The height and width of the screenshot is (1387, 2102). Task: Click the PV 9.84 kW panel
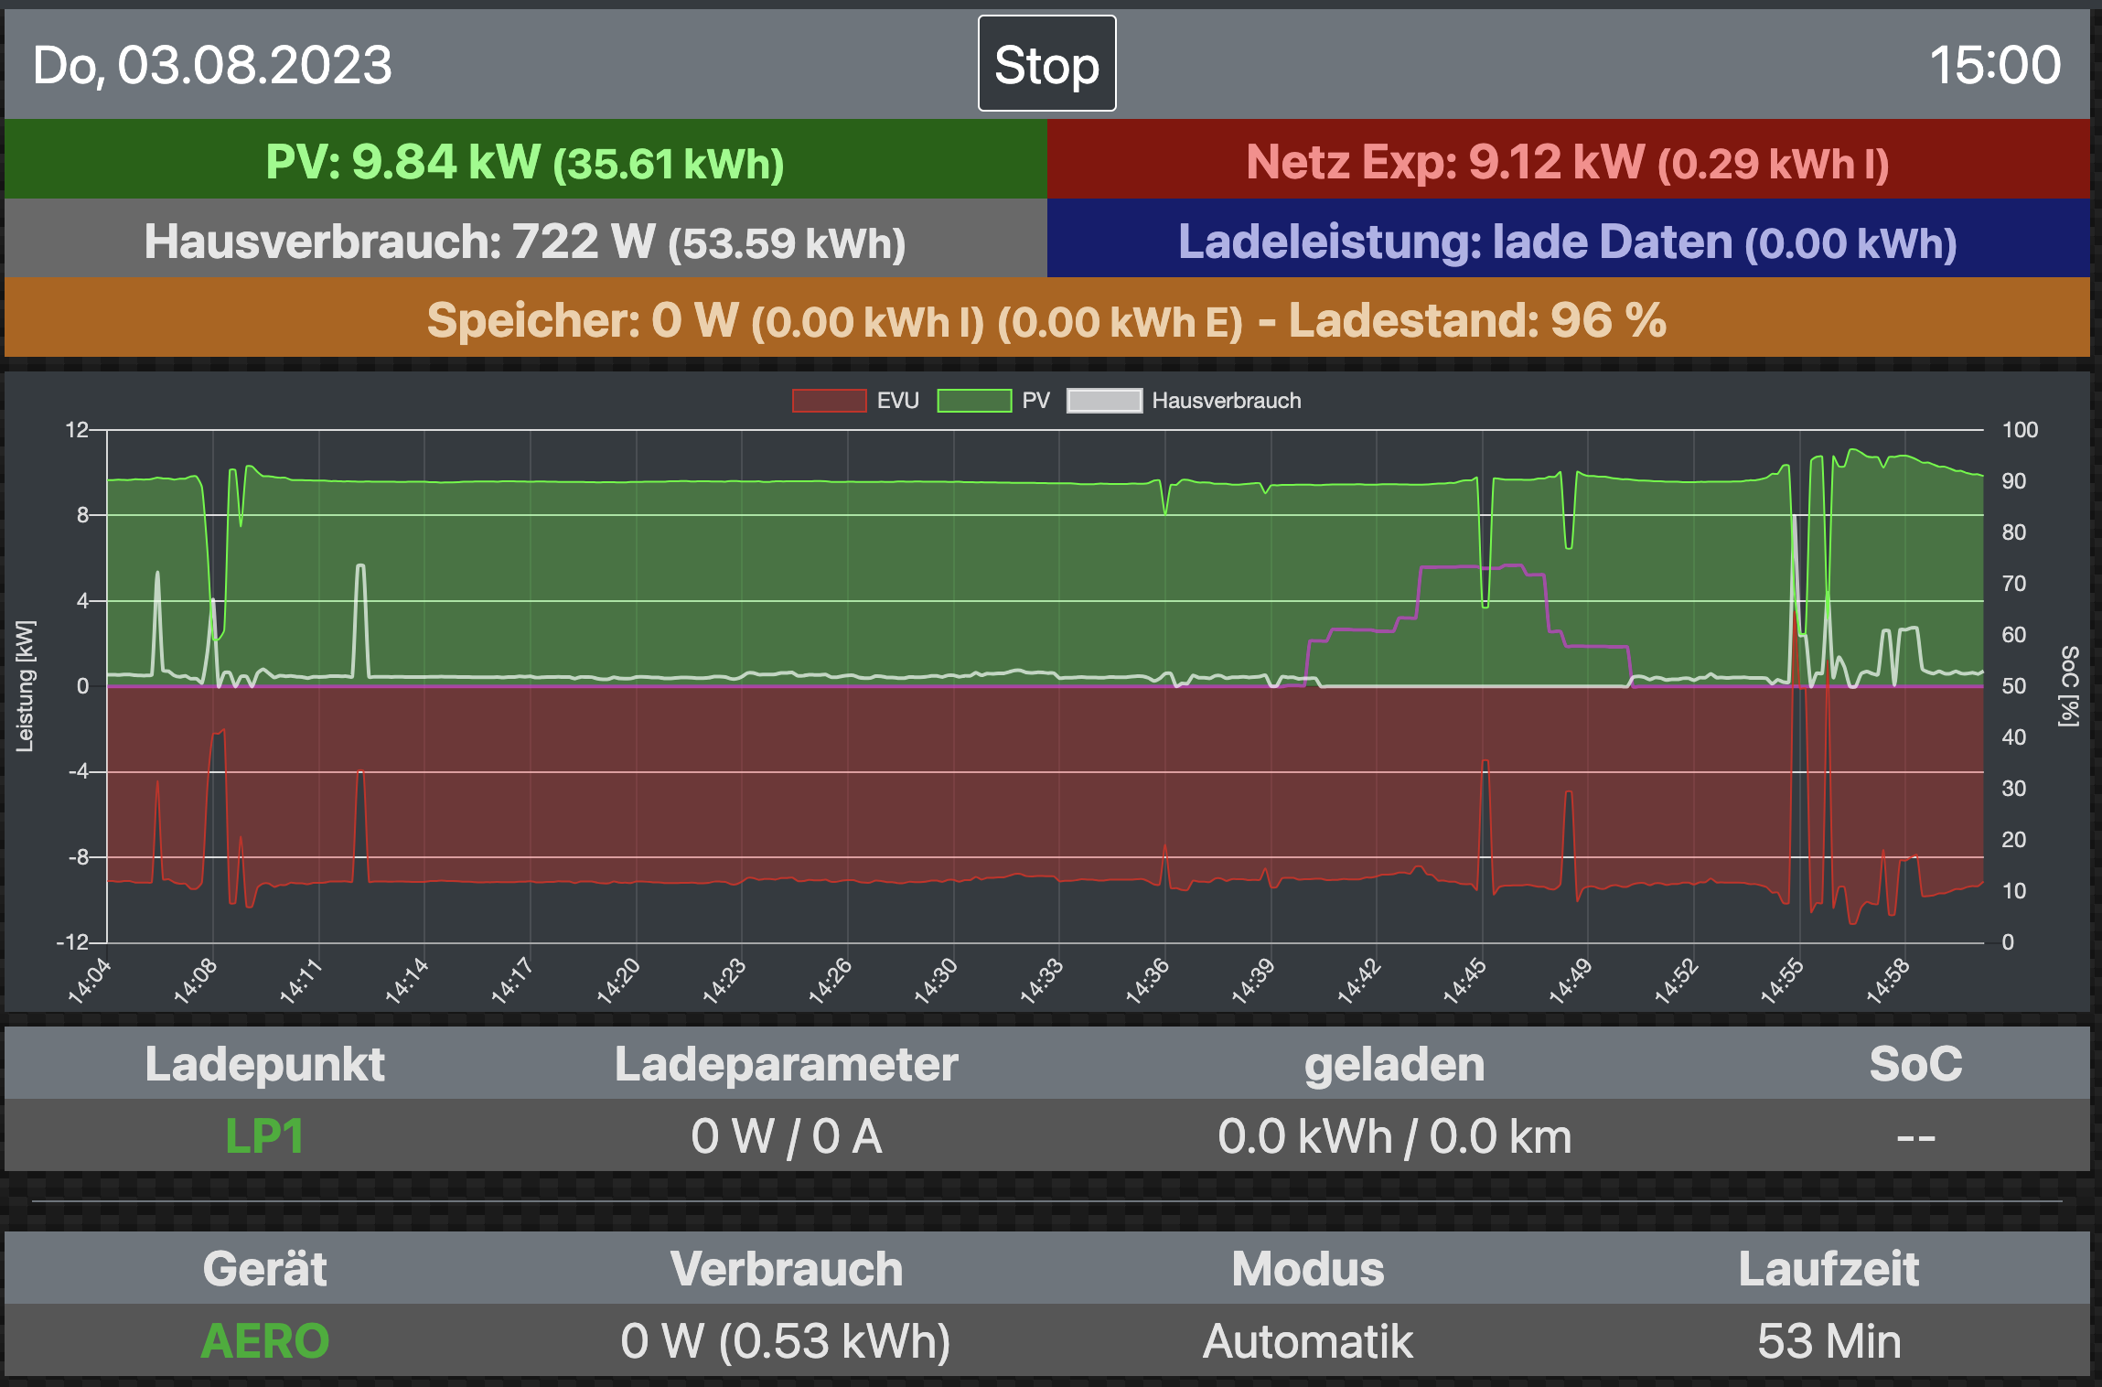point(525,161)
